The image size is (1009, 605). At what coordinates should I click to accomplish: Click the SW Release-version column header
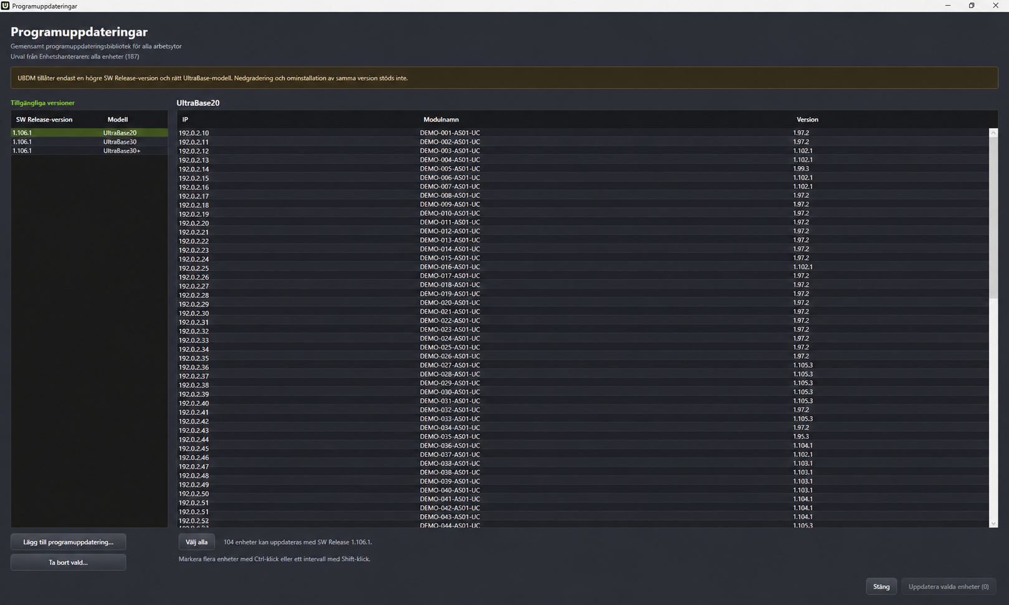tap(44, 120)
